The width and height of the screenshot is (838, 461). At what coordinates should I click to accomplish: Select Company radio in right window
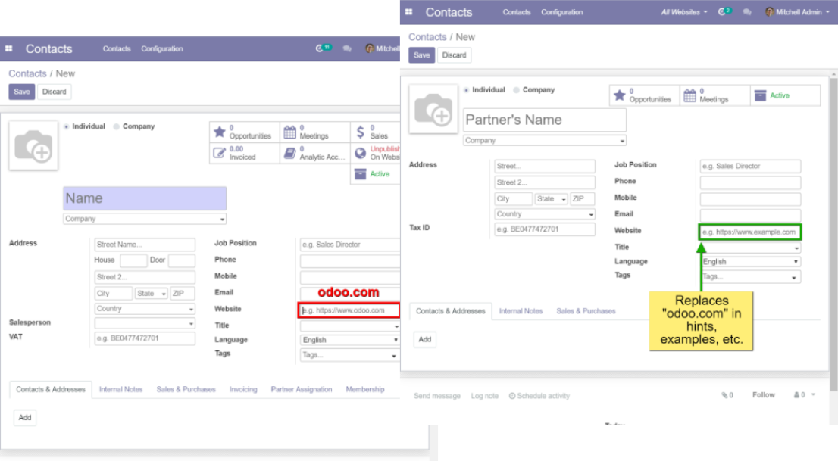[x=516, y=90]
